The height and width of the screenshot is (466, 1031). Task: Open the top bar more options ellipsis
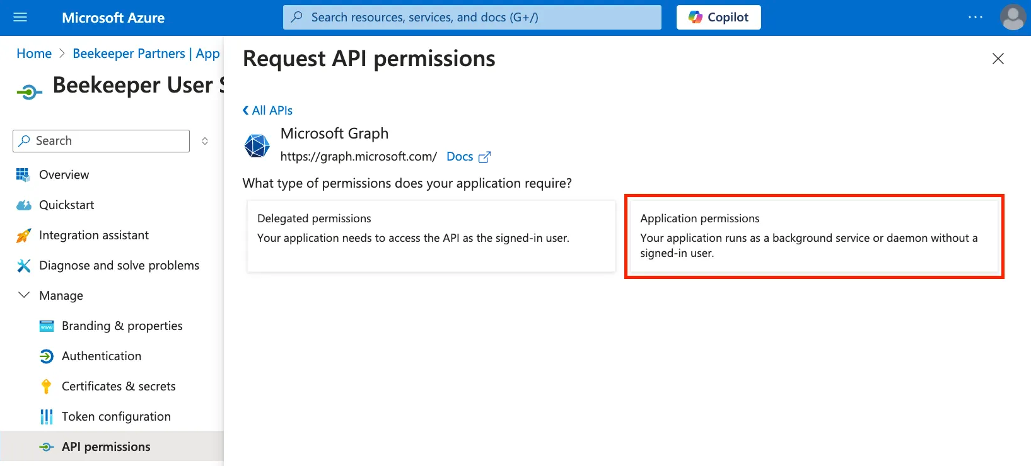coord(976,17)
